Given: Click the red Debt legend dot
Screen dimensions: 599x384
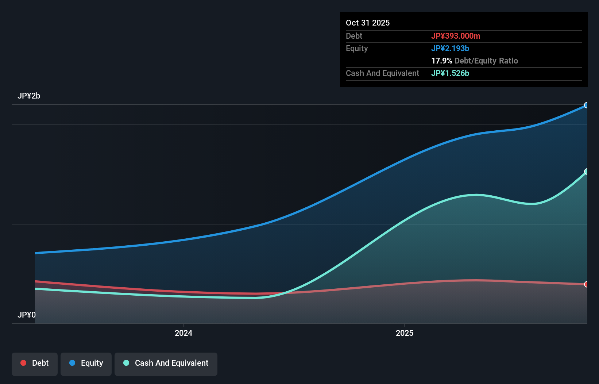Looking at the screenshot, I should point(23,363).
